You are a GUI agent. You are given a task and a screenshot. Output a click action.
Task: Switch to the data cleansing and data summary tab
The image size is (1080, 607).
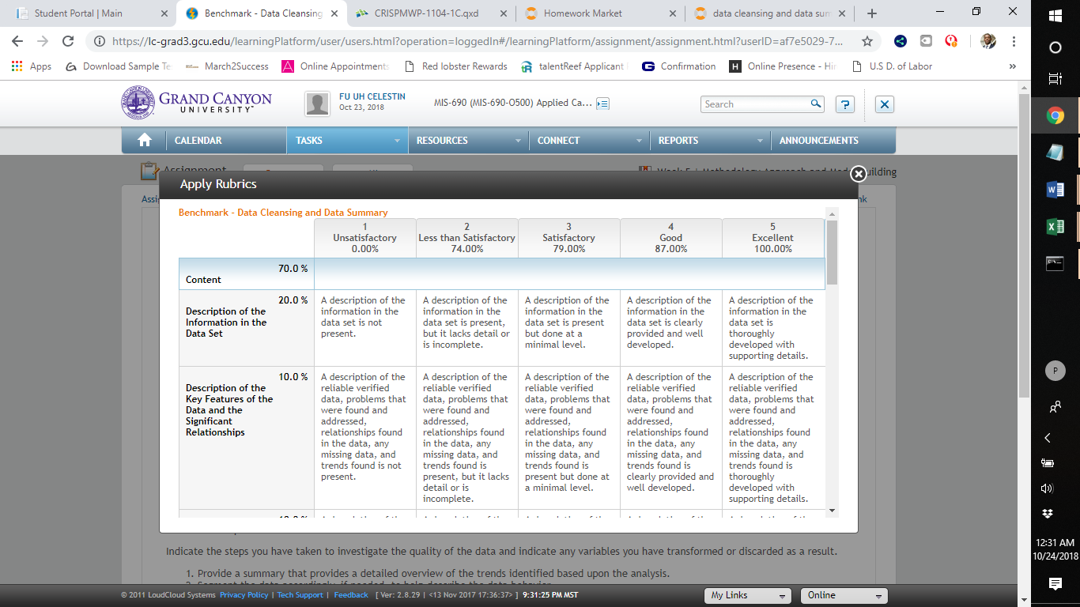768,13
